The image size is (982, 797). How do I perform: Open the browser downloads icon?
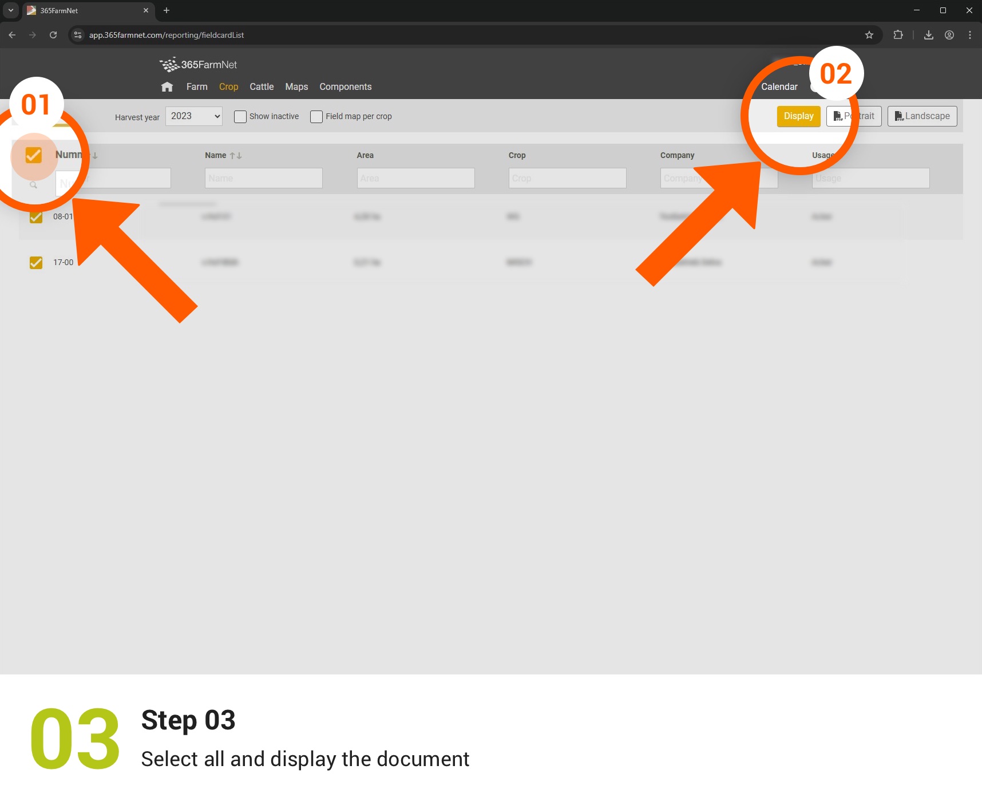pos(928,35)
